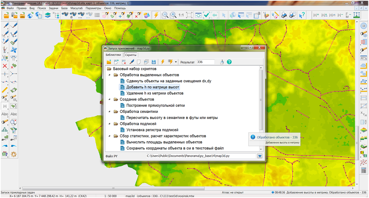Collapse the 'Создание объектов' tree node
Image resolution: width=369 pixels, height=198 pixels.
click(x=110, y=99)
